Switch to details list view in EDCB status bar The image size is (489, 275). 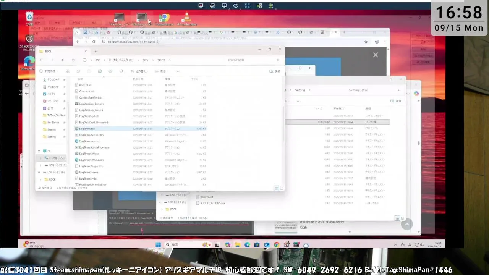pyautogui.click(x=276, y=188)
